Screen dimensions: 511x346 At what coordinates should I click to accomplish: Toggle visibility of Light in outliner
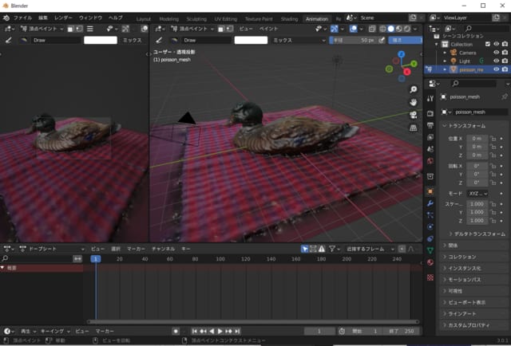(x=496, y=61)
